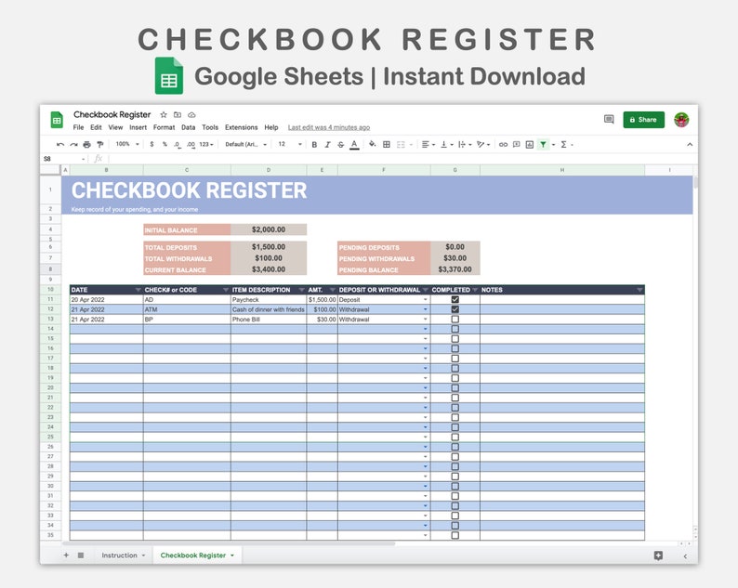738x588 pixels.
Task: Select the $2,000.00 initial balance cell
Action: [269, 229]
